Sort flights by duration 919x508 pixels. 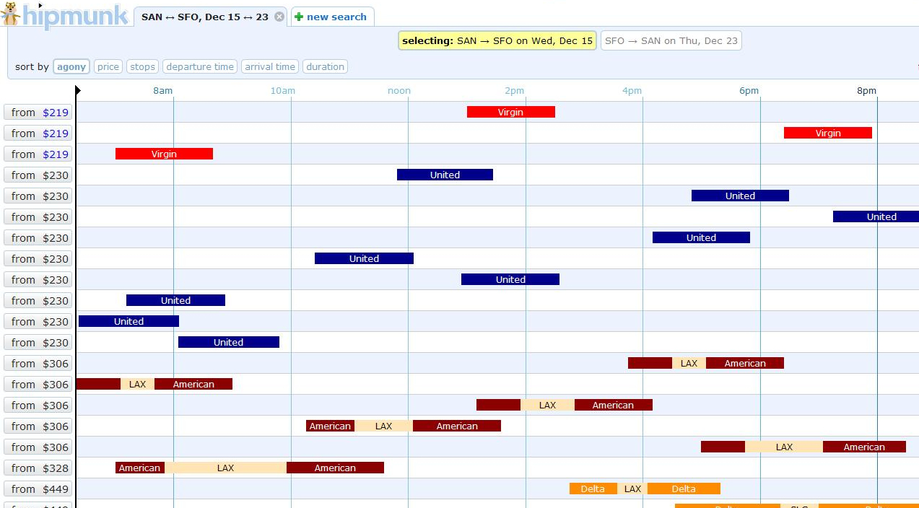[x=326, y=66]
